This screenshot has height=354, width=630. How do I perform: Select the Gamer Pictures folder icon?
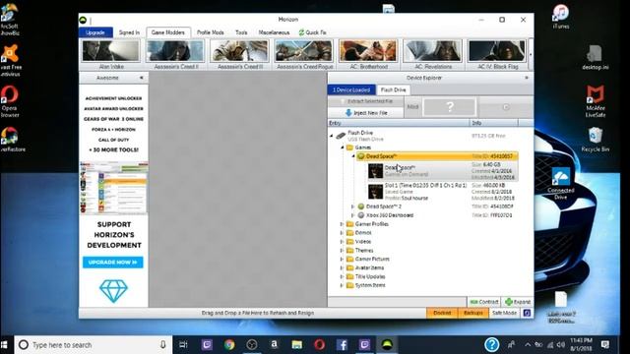pyautogui.click(x=350, y=259)
